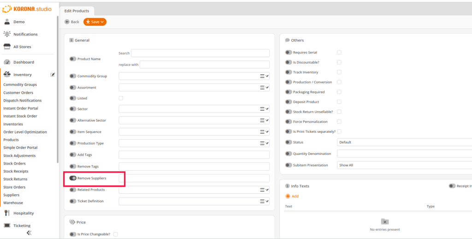The image size is (472, 239).
Task: Click the All Stores shop icon
Action: [7, 47]
